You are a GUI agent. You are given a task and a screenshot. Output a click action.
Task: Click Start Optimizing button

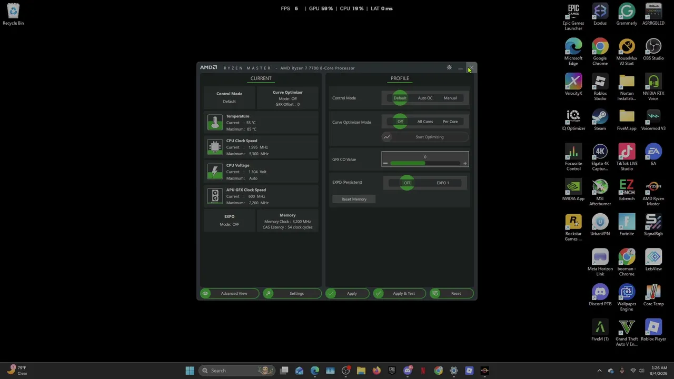425,137
